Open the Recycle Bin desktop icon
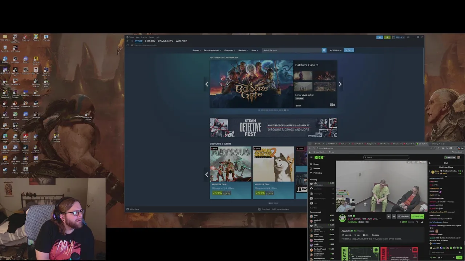 point(5,49)
